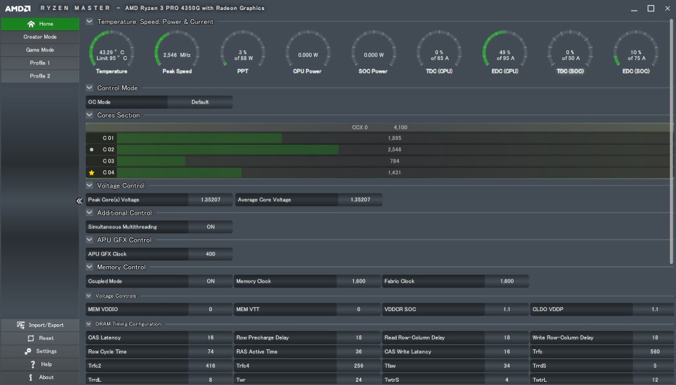
Task: Collapse sidebar with double chevron icon
Action: tap(79, 201)
